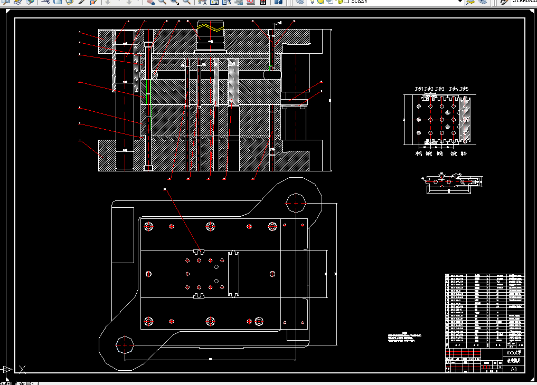Select the 'A0' sheet size text
Screen dimensions: 537x385
(514, 369)
